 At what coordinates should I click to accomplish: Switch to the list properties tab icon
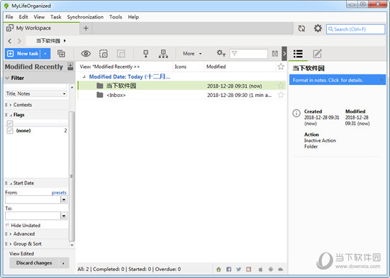[298, 54]
